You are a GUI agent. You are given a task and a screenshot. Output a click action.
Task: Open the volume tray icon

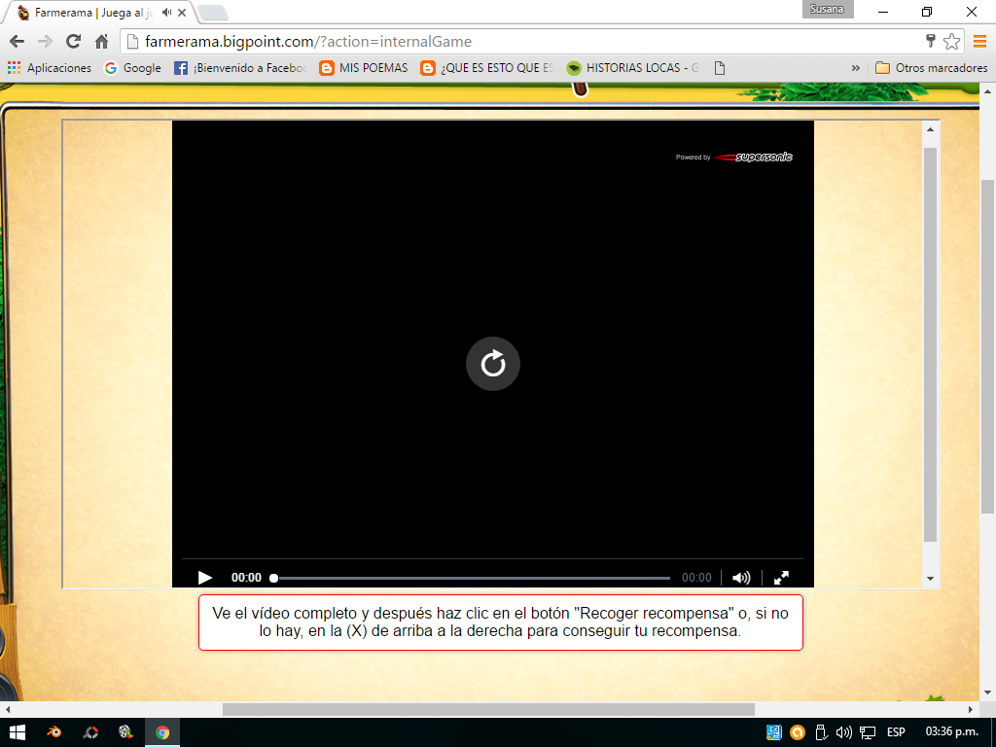[x=843, y=732]
